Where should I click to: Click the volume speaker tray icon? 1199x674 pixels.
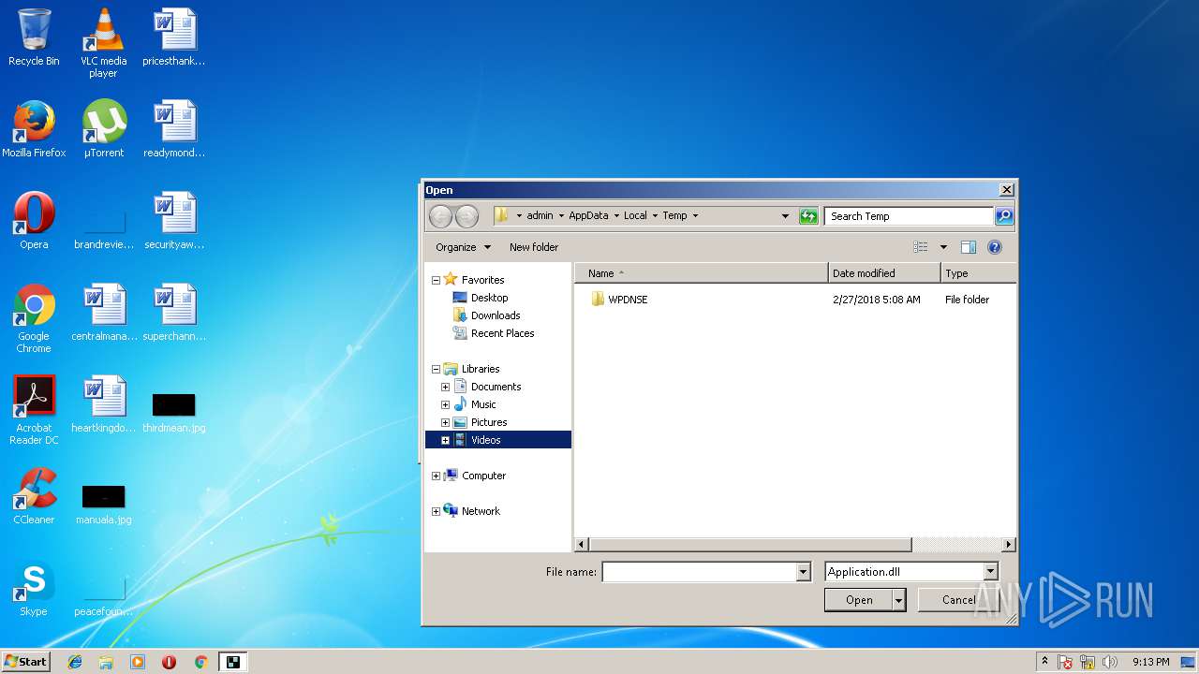click(x=1110, y=662)
